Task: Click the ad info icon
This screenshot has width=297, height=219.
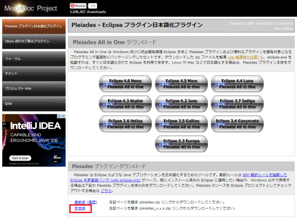Action: pos(59,116)
